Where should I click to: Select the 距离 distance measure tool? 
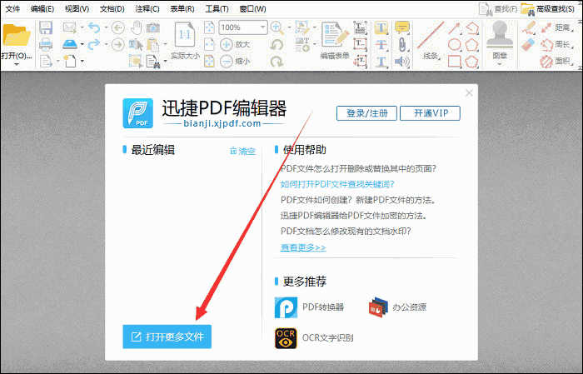pos(556,27)
